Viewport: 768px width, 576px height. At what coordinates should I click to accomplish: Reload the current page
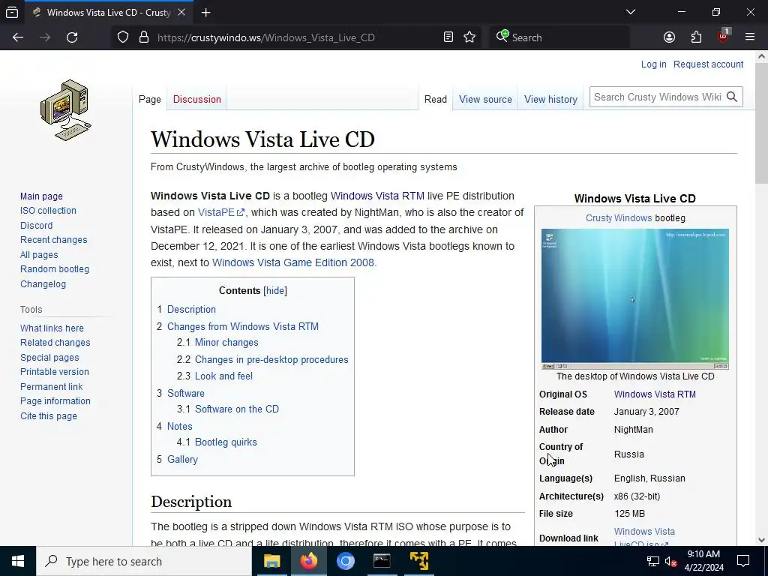[x=72, y=37]
